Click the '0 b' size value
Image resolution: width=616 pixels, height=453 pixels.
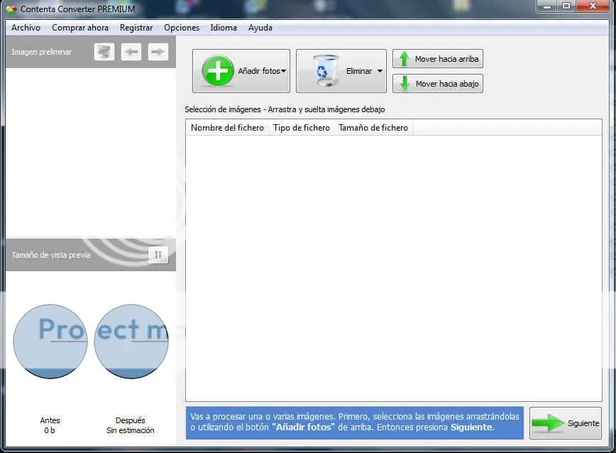point(50,430)
